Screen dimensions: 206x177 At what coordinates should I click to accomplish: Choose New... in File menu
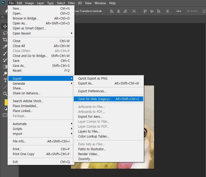click(x=41, y=8)
